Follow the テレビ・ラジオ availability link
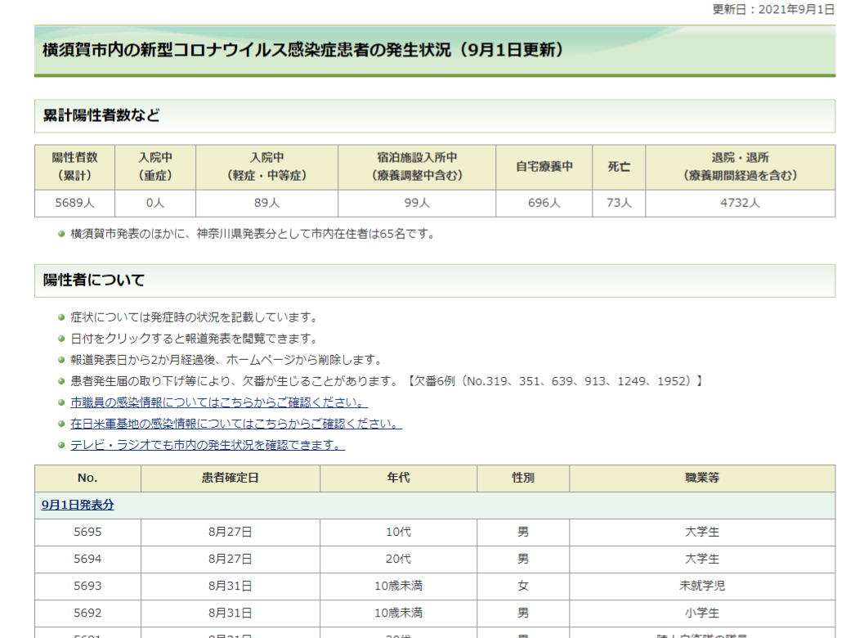Screen dimensions: 864x638 (x=207, y=445)
